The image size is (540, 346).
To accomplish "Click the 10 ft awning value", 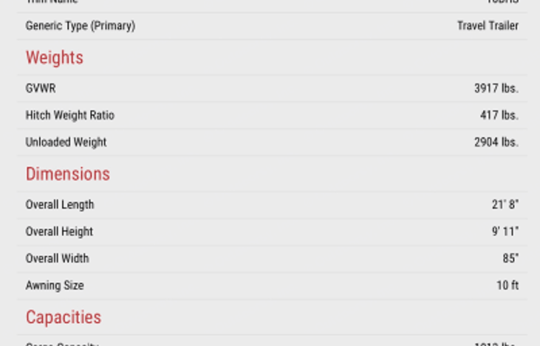I will (507, 286).
